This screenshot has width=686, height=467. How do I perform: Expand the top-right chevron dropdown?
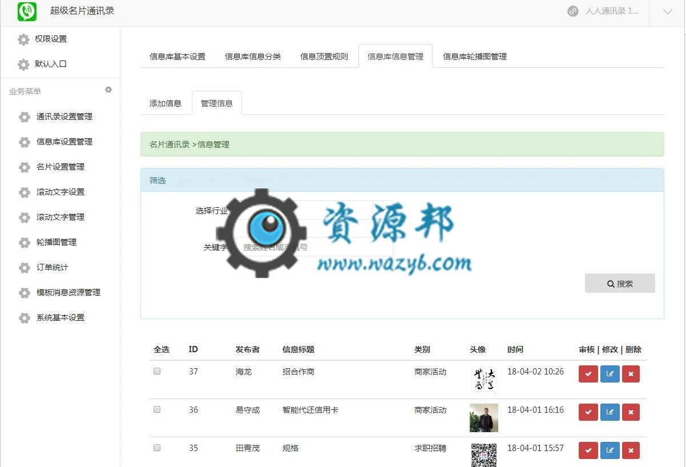click(667, 12)
